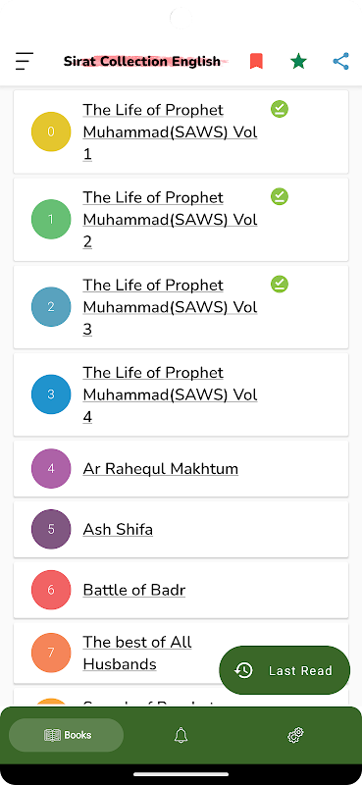
Task: Open the hamburger menu icon
Action: click(24, 61)
